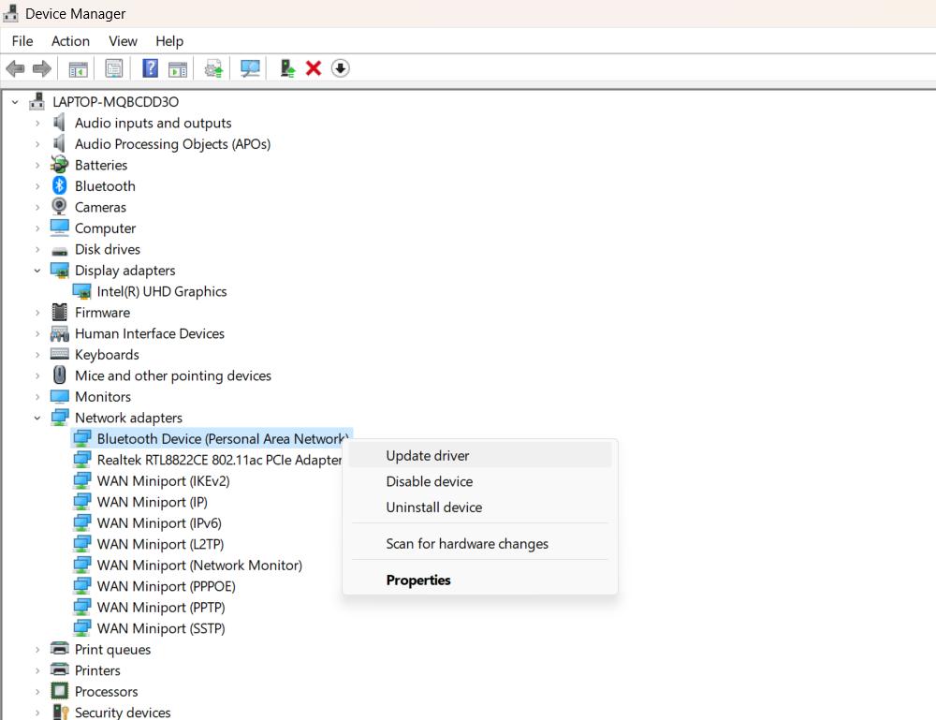Expand the Print queues category
936x720 pixels.
(x=37, y=649)
